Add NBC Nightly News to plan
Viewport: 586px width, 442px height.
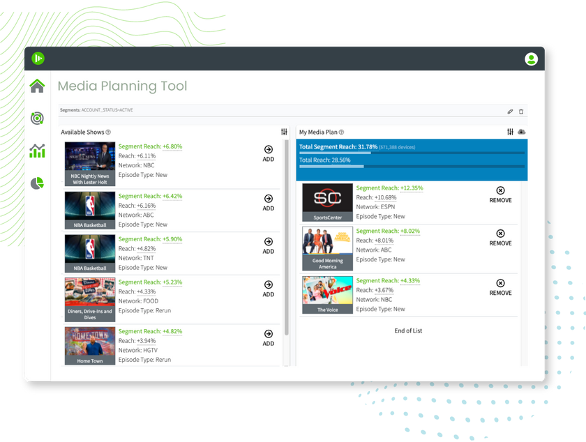[x=269, y=153]
